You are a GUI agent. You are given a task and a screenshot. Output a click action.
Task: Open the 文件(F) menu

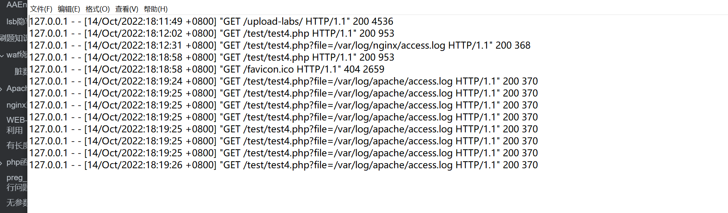pyautogui.click(x=41, y=9)
